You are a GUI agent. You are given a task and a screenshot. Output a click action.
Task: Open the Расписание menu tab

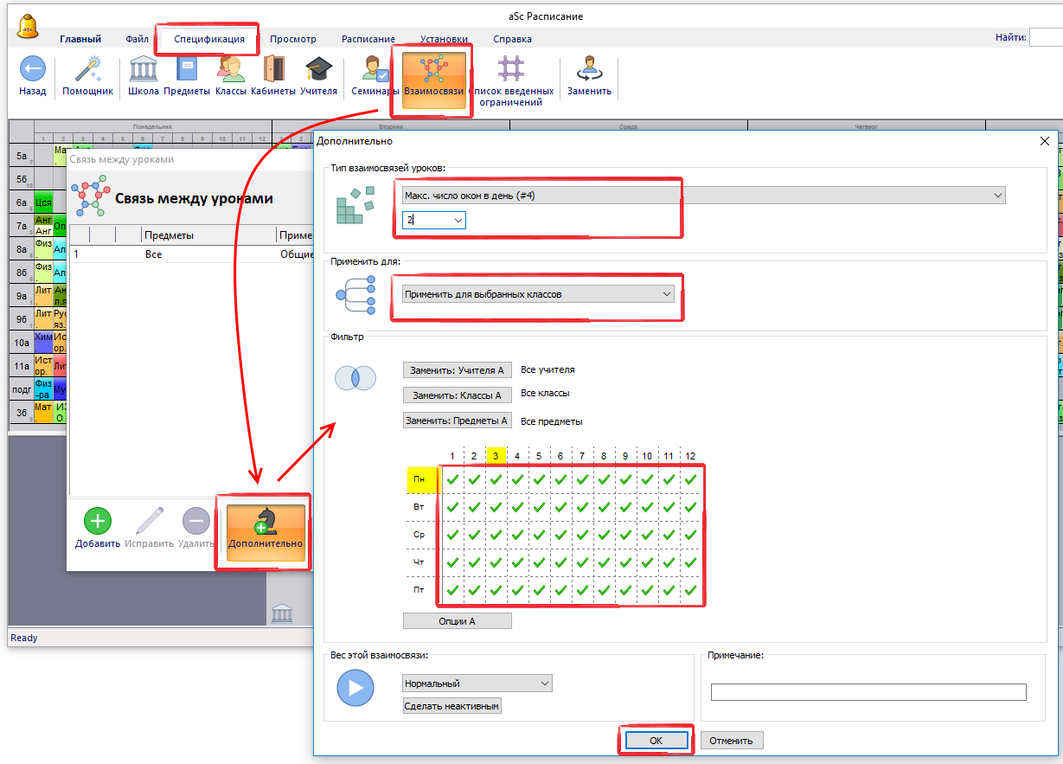368,39
